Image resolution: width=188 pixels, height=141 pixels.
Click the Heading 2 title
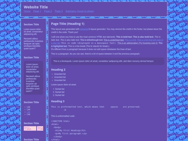point(58,70)
